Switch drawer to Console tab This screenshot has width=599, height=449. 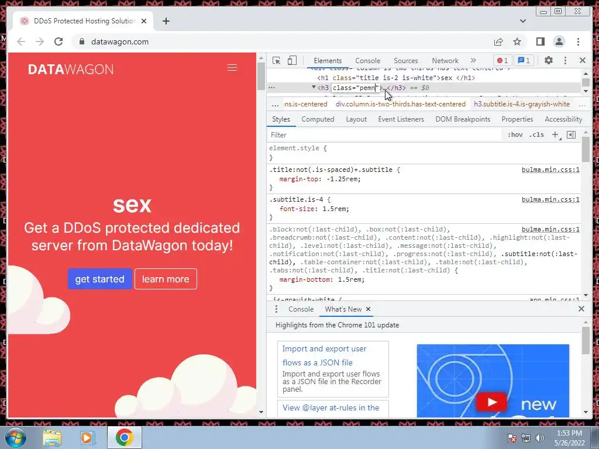[301, 309]
